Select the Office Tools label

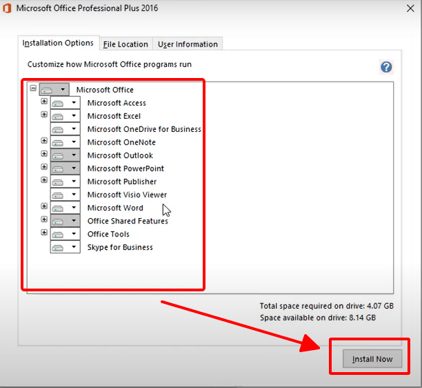coord(108,234)
